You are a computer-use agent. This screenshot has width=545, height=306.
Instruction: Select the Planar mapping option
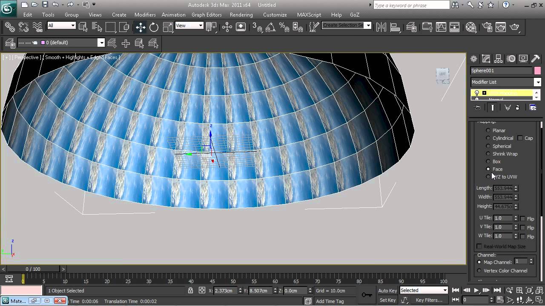(488, 130)
